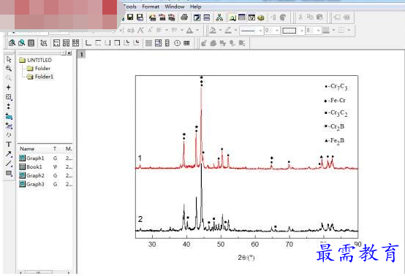The height and width of the screenshot is (276, 405).
Task: Select Graph2 in the window list
Action: 31,175
